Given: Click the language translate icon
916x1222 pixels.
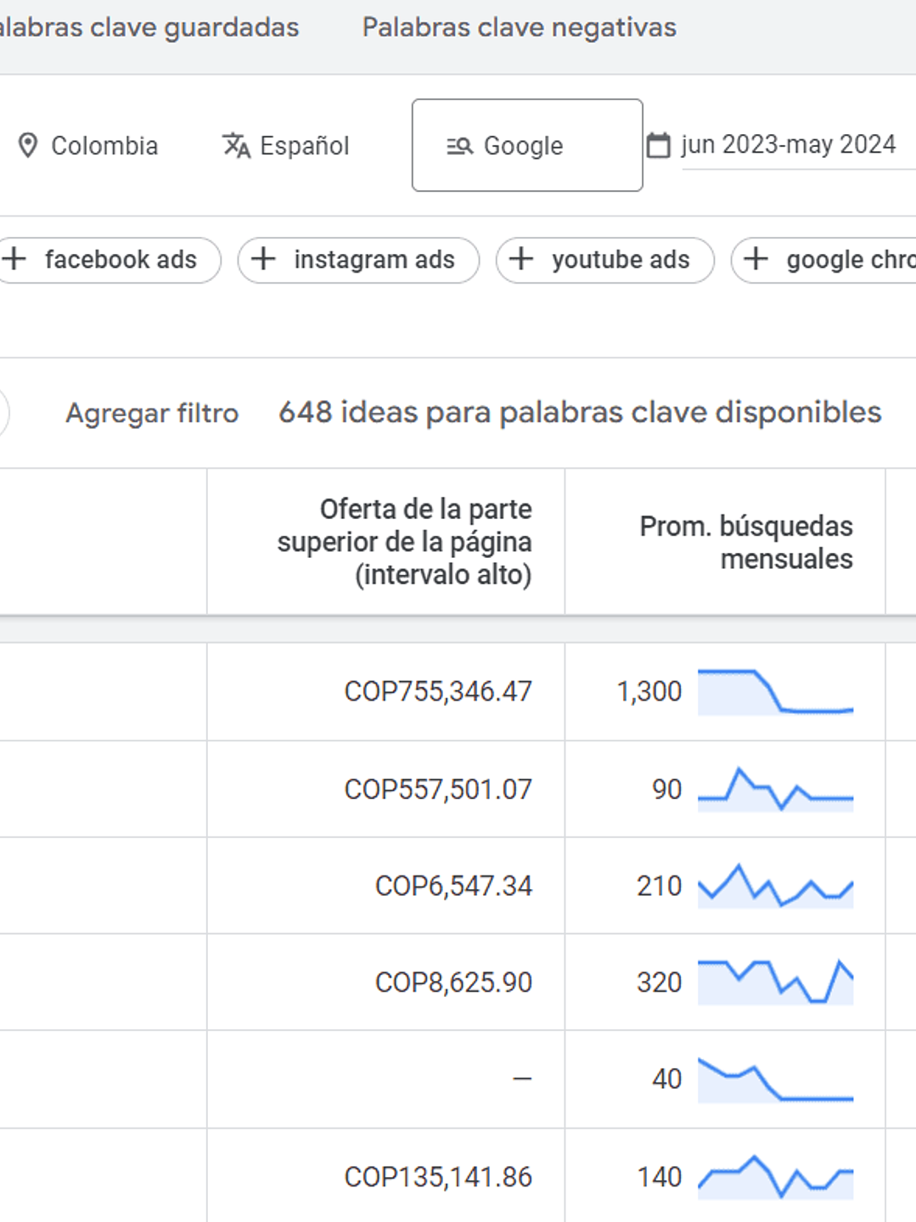Looking at the screenshot, I should point(236,145).
